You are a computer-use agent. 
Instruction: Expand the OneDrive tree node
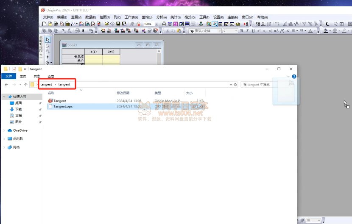(x=4, y=130)
